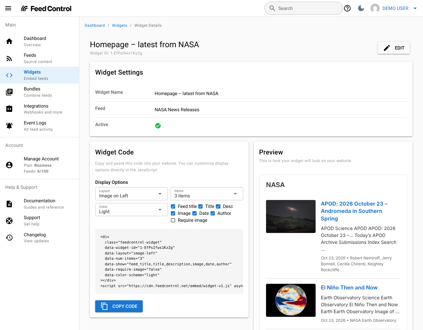
Task: Open Support in the sidebar
Action: pyautogui.click(x=40, y=220)
